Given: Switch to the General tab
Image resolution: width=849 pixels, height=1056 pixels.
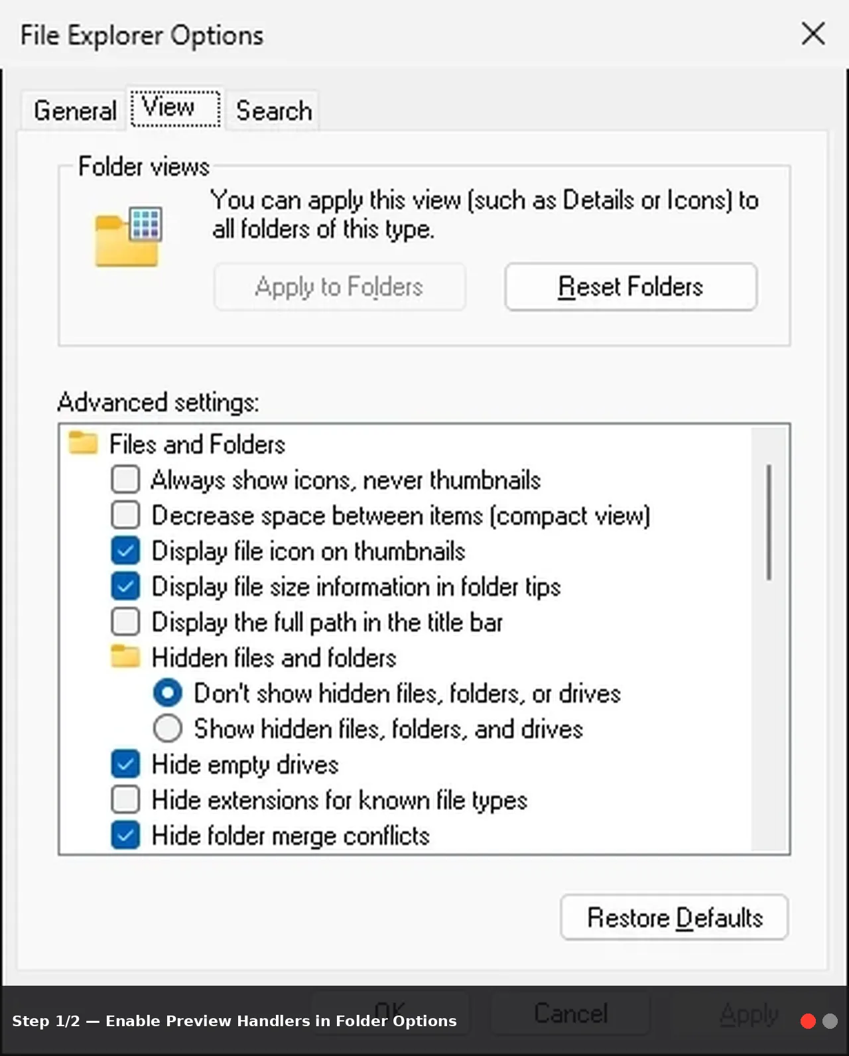Looking at the screenshot, I should pyautogui.click(x=74, y=111).
